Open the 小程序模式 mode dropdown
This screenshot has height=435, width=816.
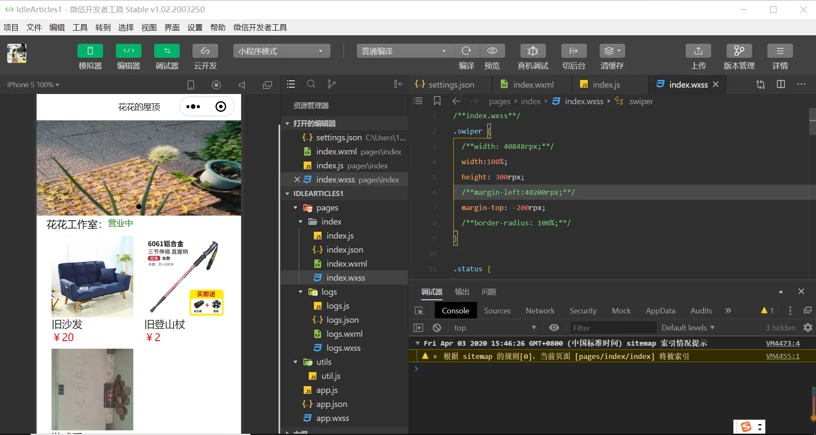[x=282, y=51]
